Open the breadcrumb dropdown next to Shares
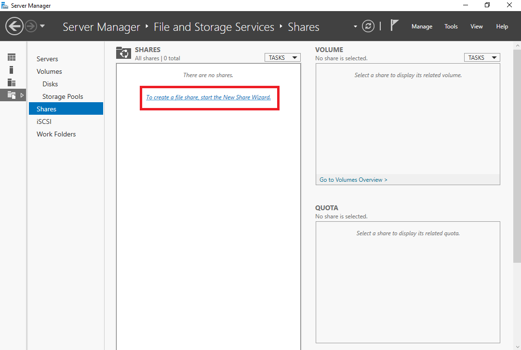The height and width of the screenshot is (350, 521). tap(355, 27)
